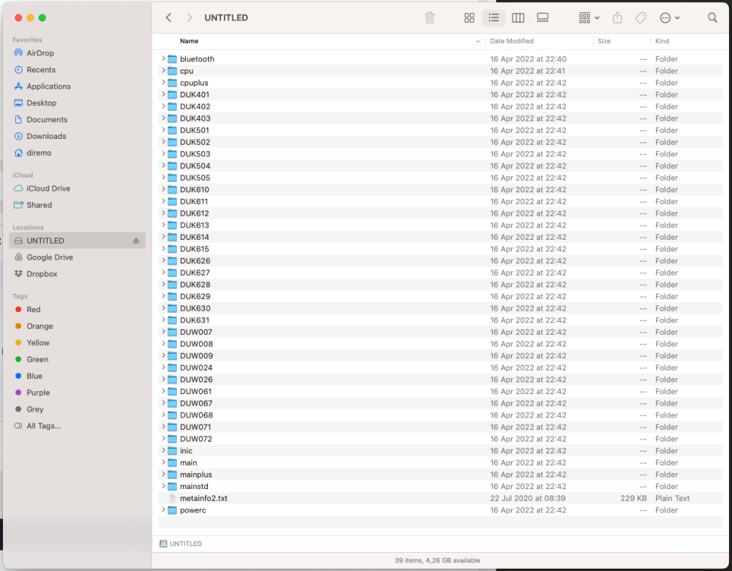
Task: Select the main folder row
Action: 440,463
